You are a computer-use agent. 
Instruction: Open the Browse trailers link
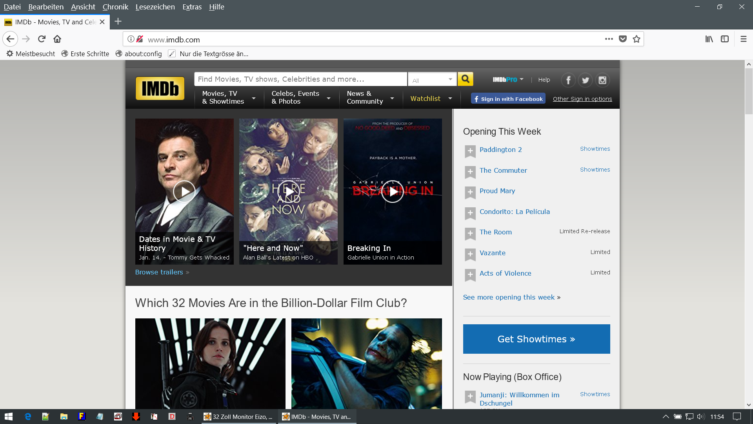(x=159, y=272)
